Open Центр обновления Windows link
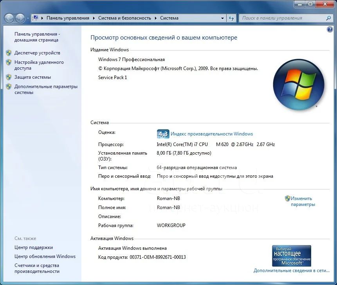Viewport: 337px width, 285px height. coord(45,256)
